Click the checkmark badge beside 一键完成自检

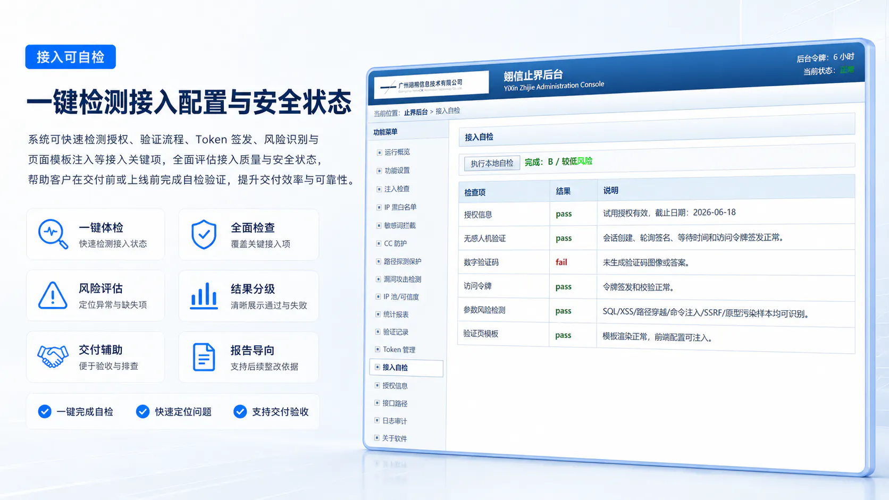pyautogui.click(x=45, y=411)
